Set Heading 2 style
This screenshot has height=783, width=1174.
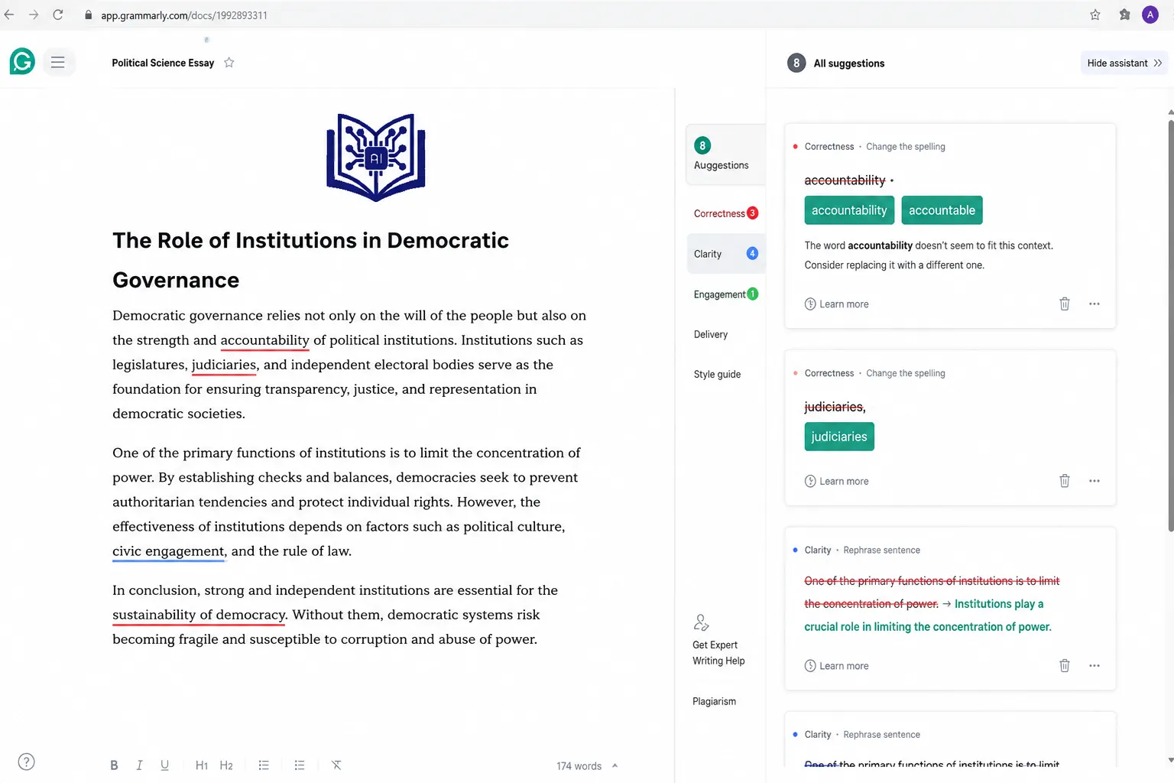226,765
